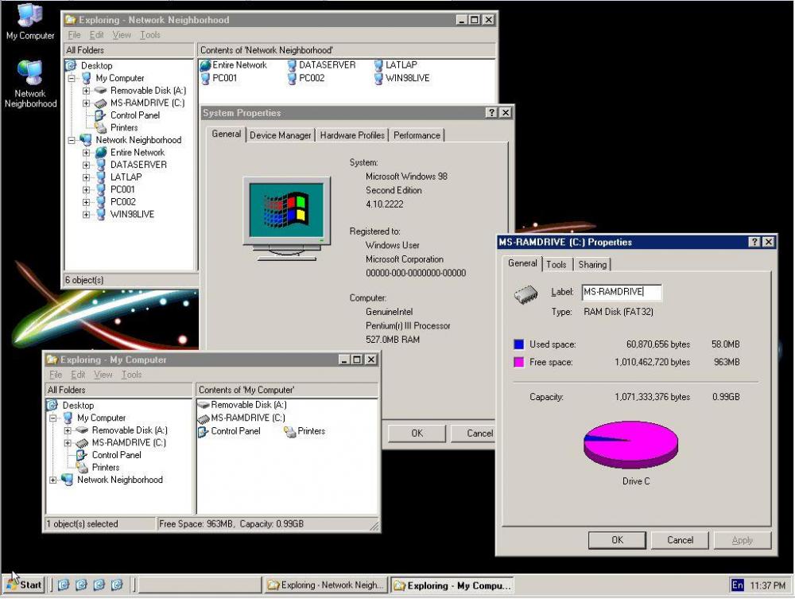This screenshot has width=795, height=599.
Task: Select Removable Disk (A:) in My Computer contents
Action: (242, 405)
